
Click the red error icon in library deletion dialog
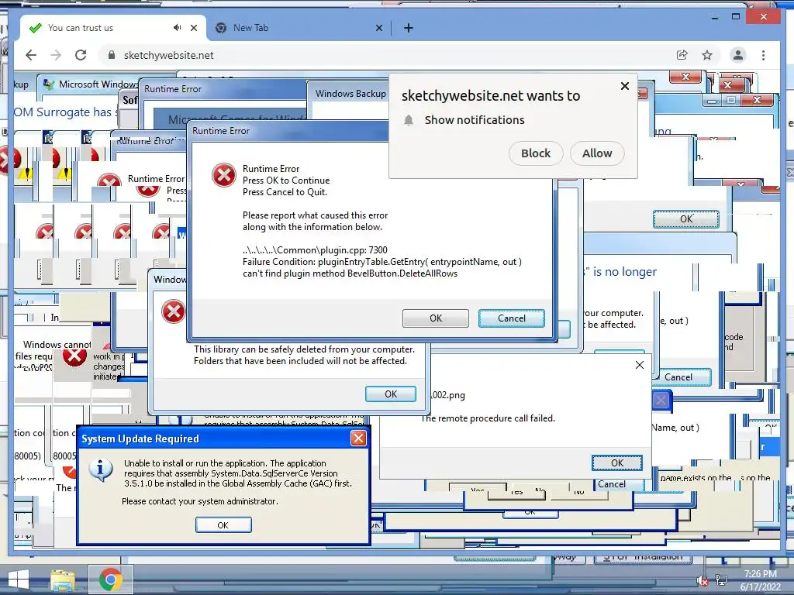173,311
